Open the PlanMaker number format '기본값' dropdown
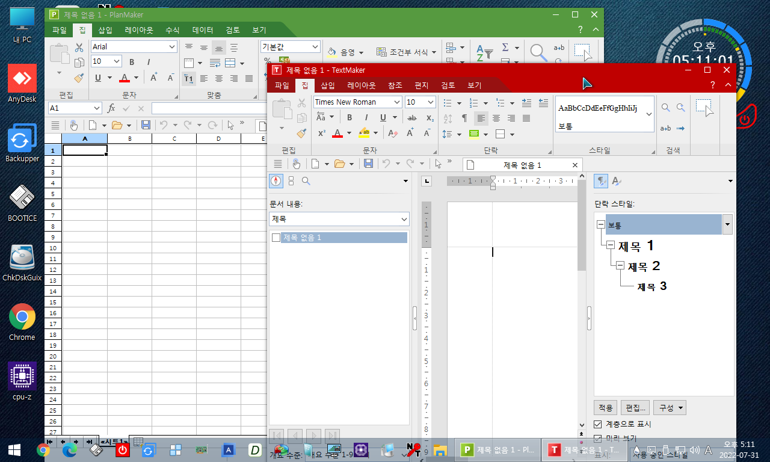 (x=315, y=46)
